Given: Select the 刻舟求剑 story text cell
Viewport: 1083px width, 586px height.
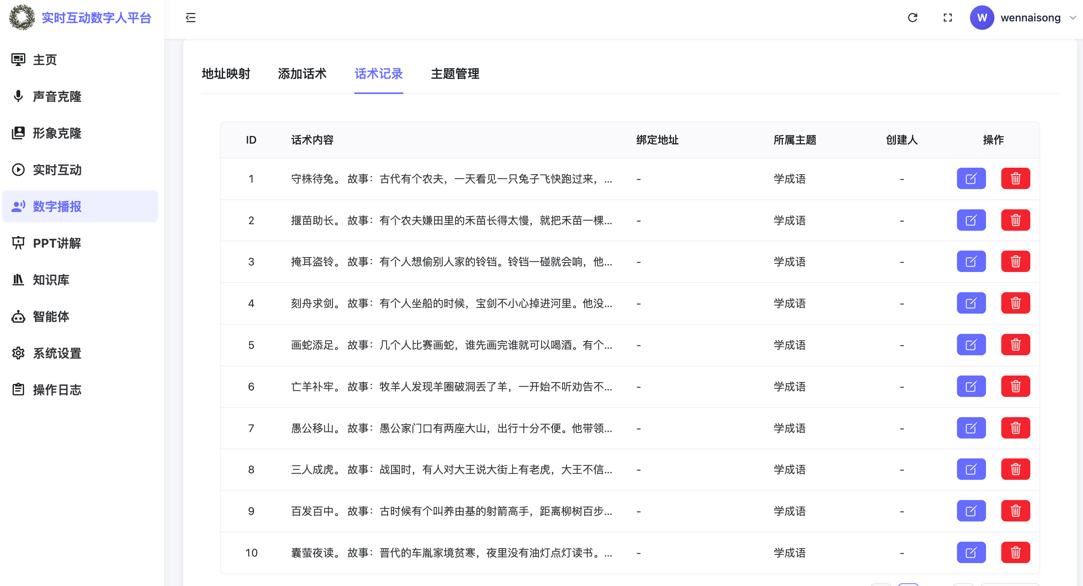Looking at the screenshot, I should pos(451,303).
